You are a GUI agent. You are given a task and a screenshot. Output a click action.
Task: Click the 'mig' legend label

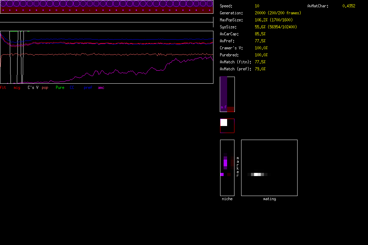(17, 87)
